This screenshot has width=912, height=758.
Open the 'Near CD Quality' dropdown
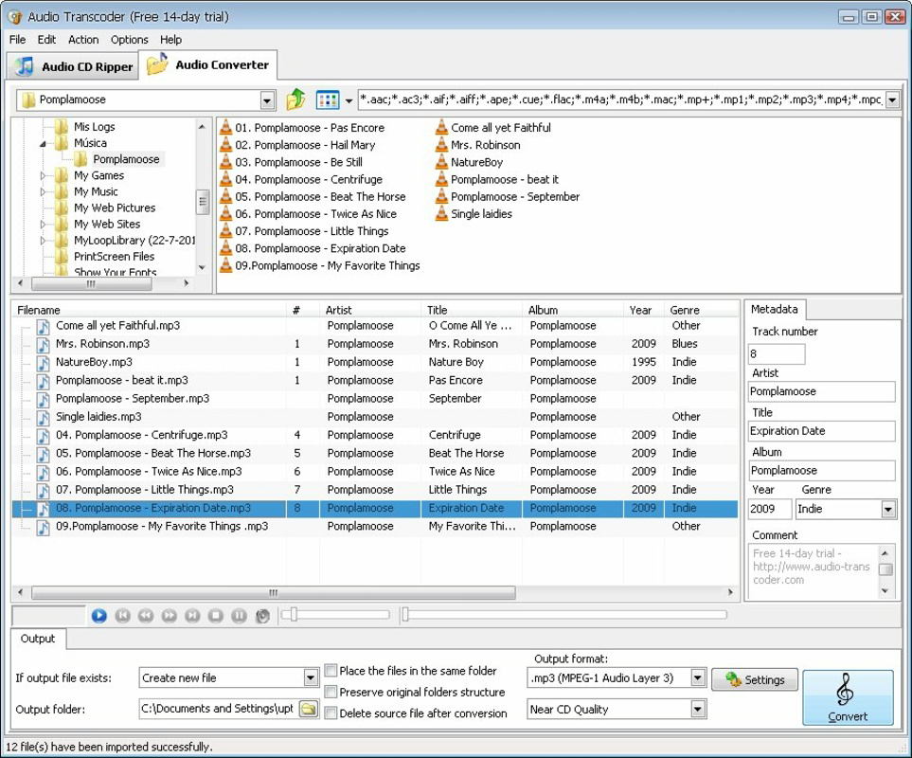point(698,709)
